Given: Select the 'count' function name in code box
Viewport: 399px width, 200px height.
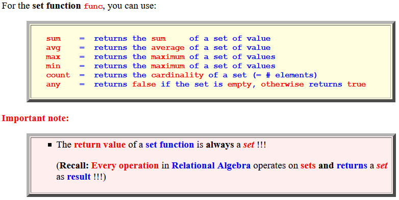Looking at the screenshot, I should click(58, 75).
